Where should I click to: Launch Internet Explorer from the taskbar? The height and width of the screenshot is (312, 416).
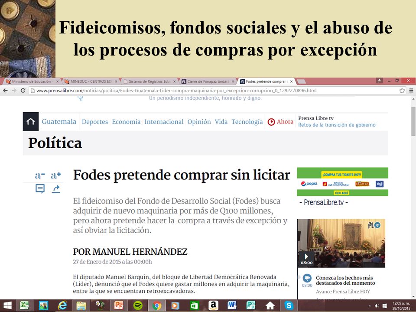(x=62, y=305)
